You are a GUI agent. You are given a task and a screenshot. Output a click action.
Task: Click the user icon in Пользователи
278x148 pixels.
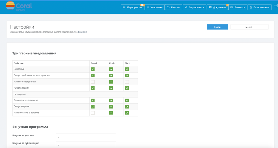tap(251, 7)
